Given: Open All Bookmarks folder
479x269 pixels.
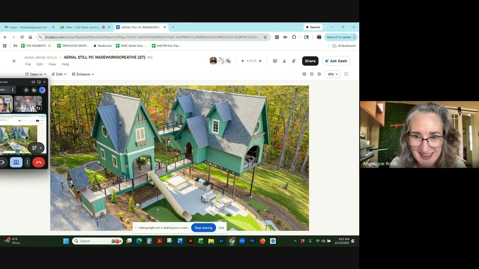Looking at the screenshot, I should (x=344, y=46).
